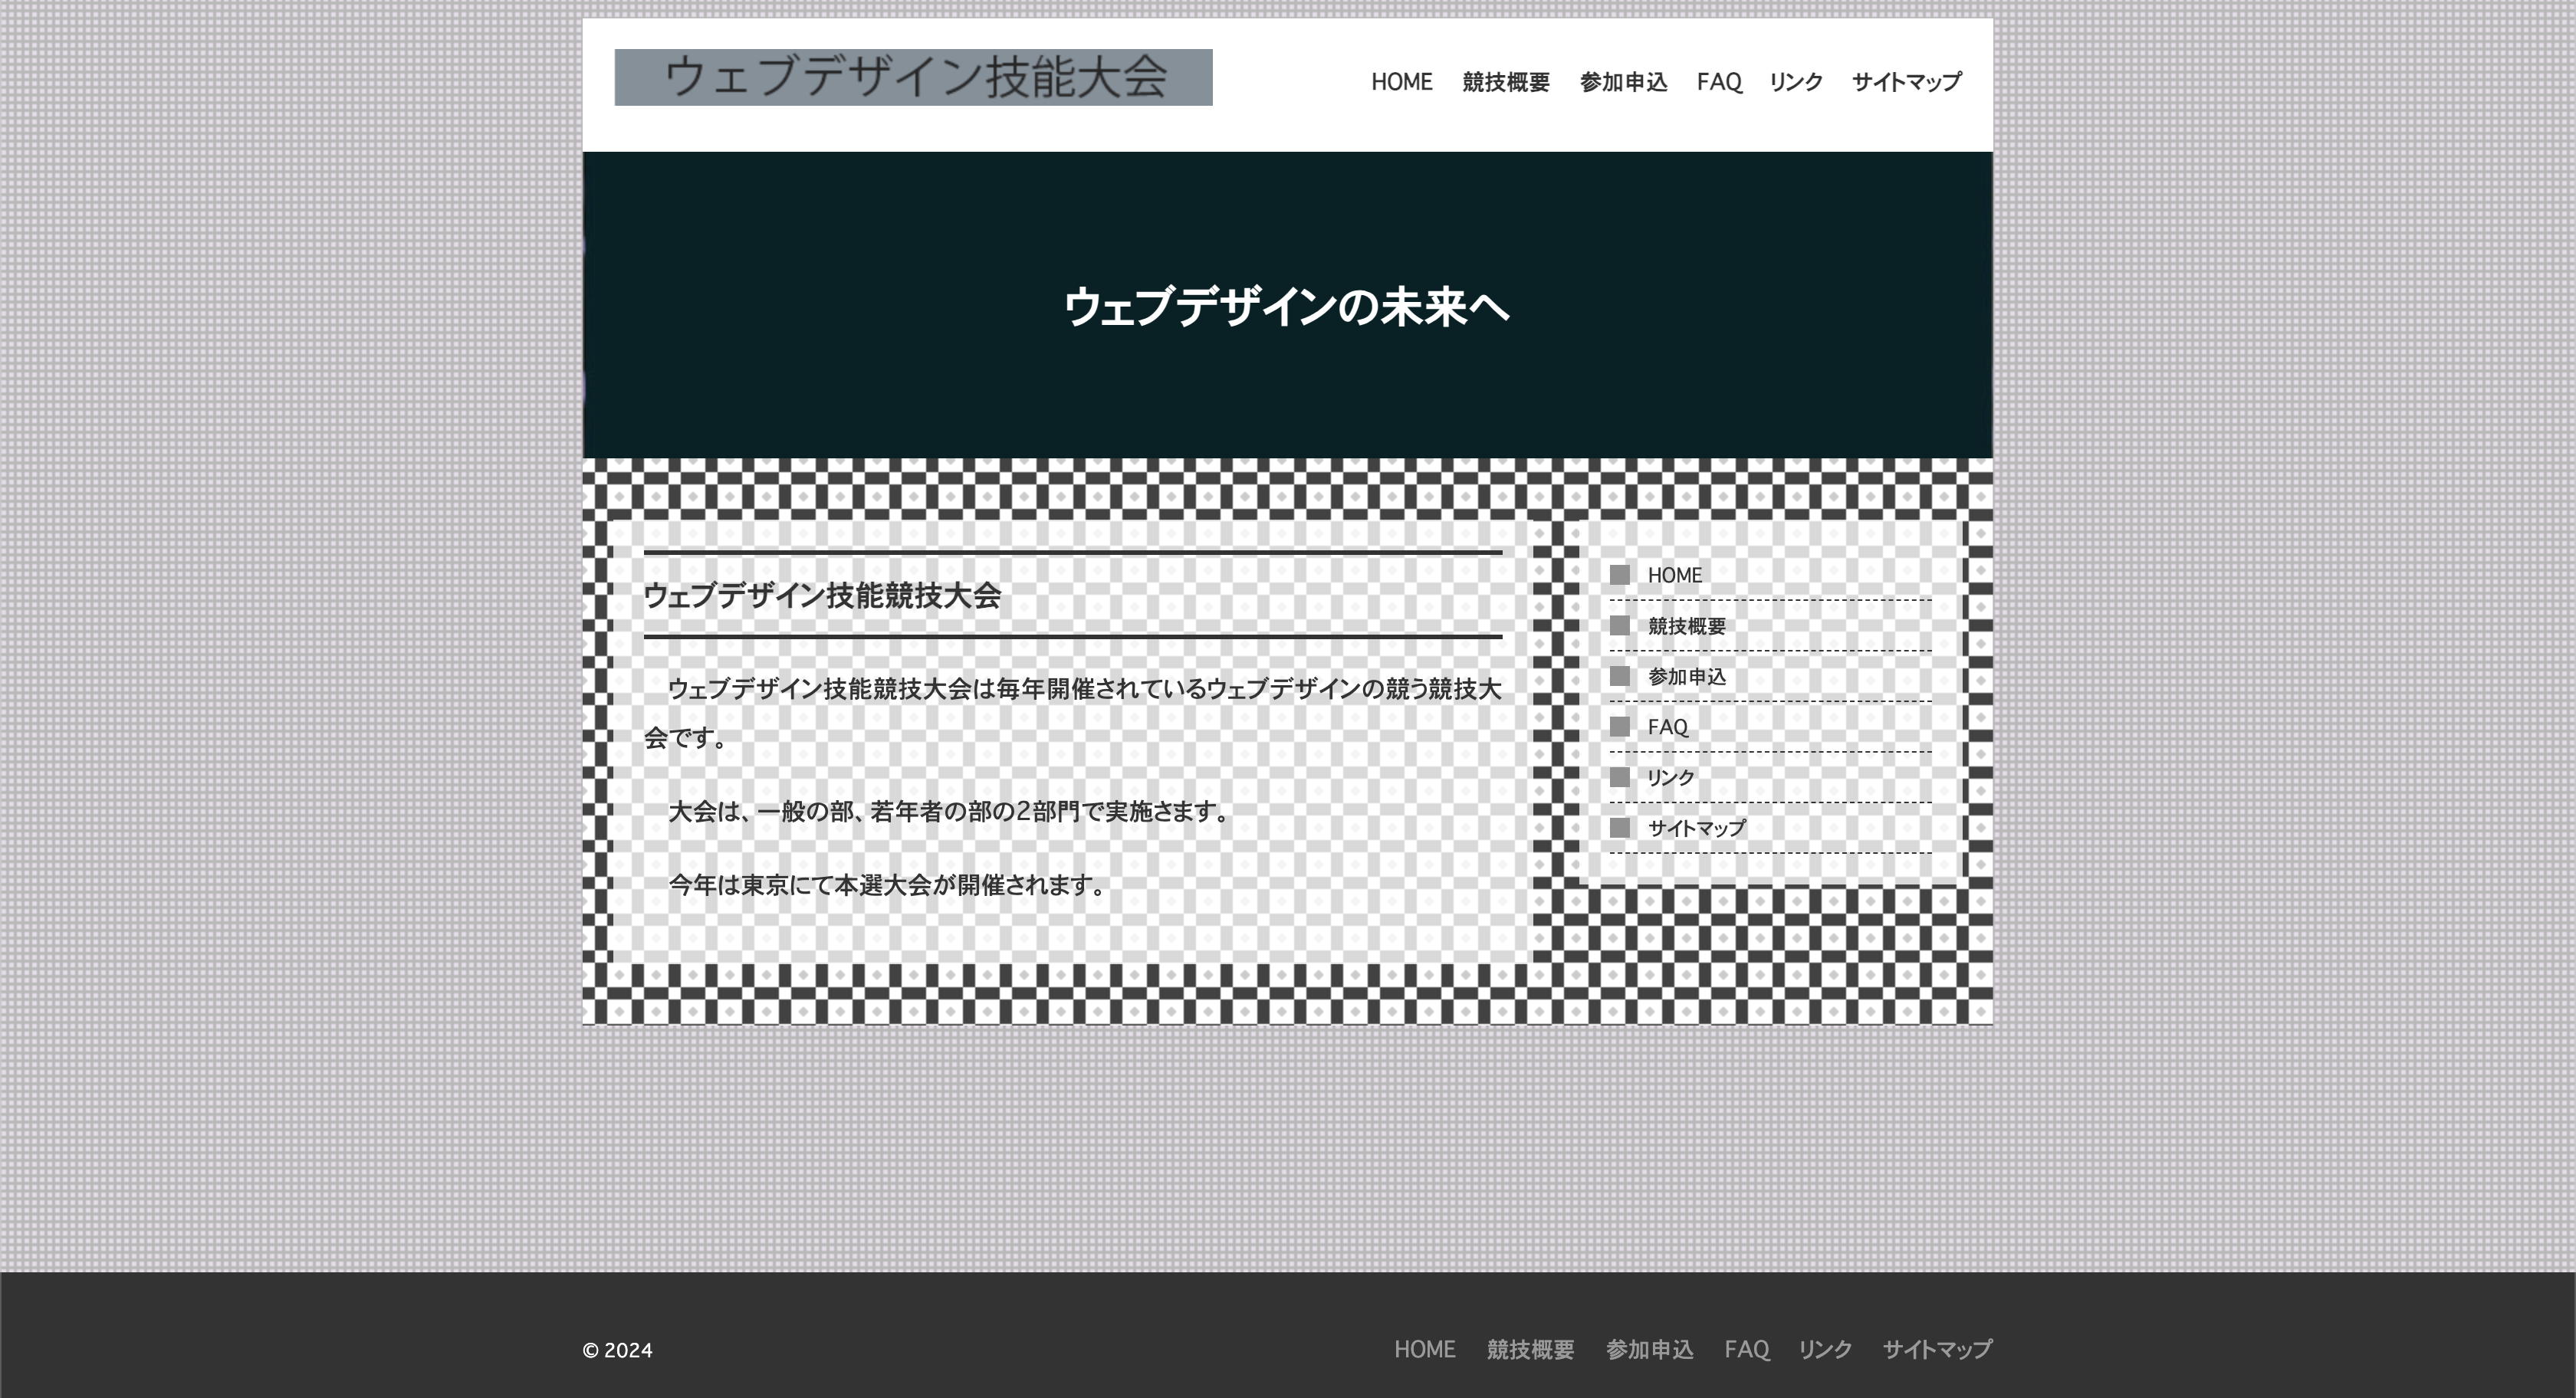2576x1398 pixels.
Task: Click the hero heading ウェブデザインの未来へ
Action: coord(1287,306)
